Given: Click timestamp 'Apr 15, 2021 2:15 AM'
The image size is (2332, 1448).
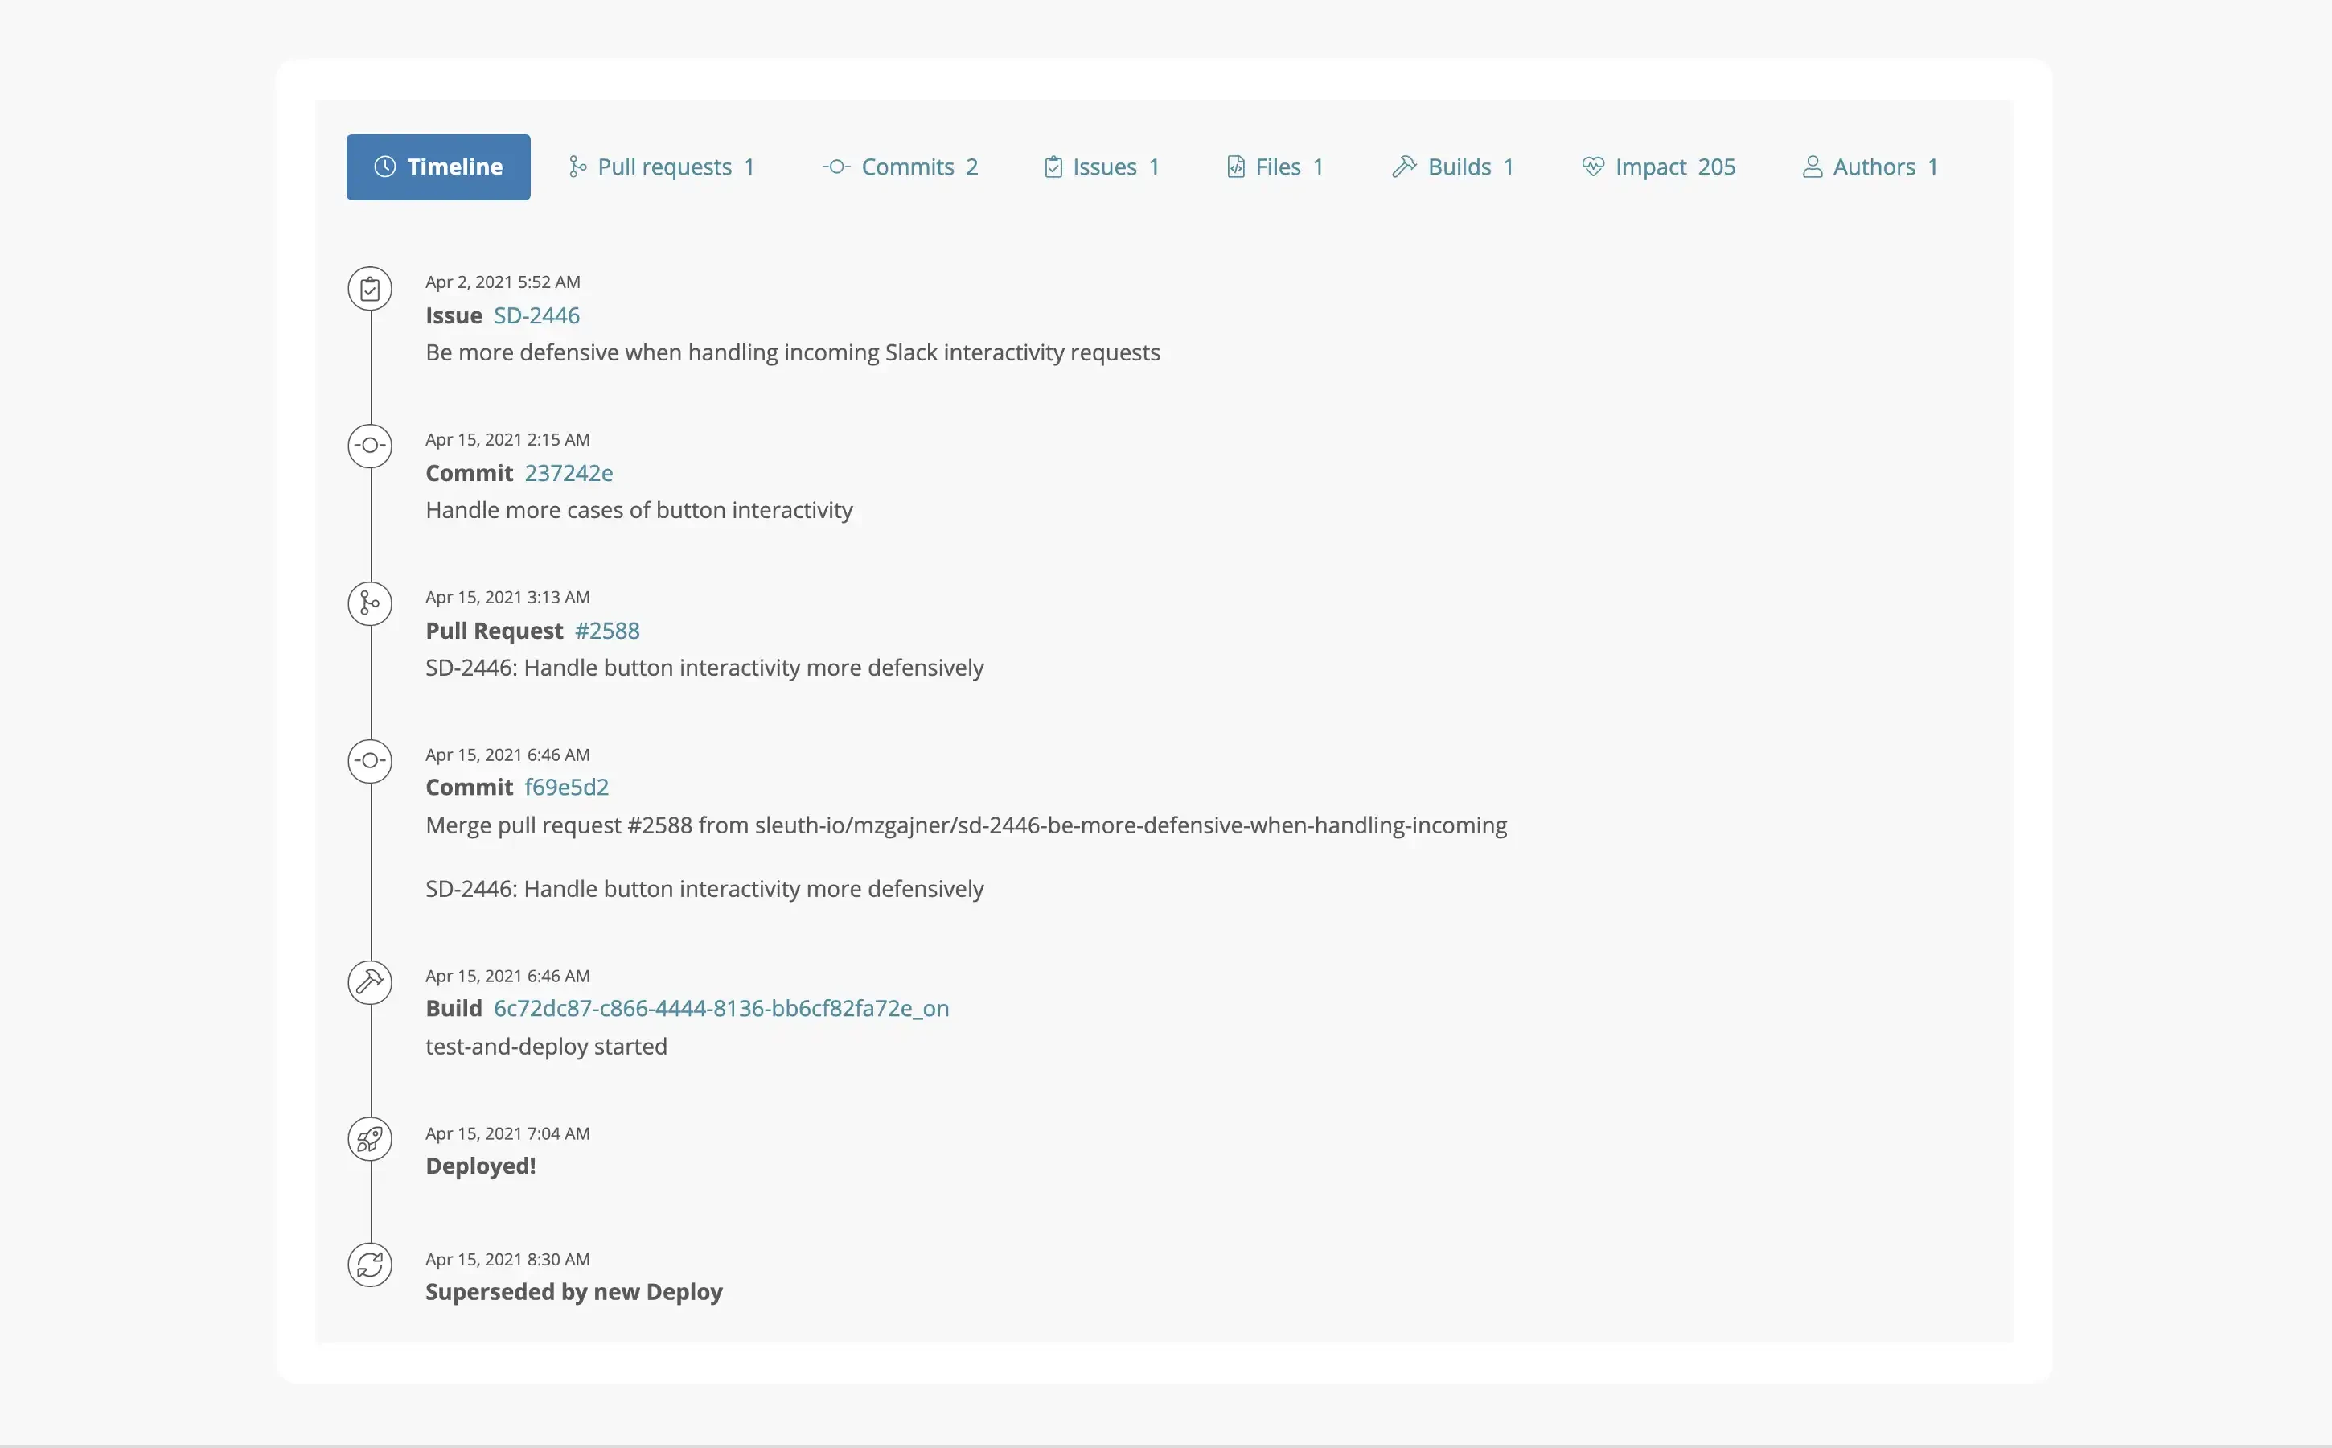Looking at the screenshot, I should [x=507, y=439].
